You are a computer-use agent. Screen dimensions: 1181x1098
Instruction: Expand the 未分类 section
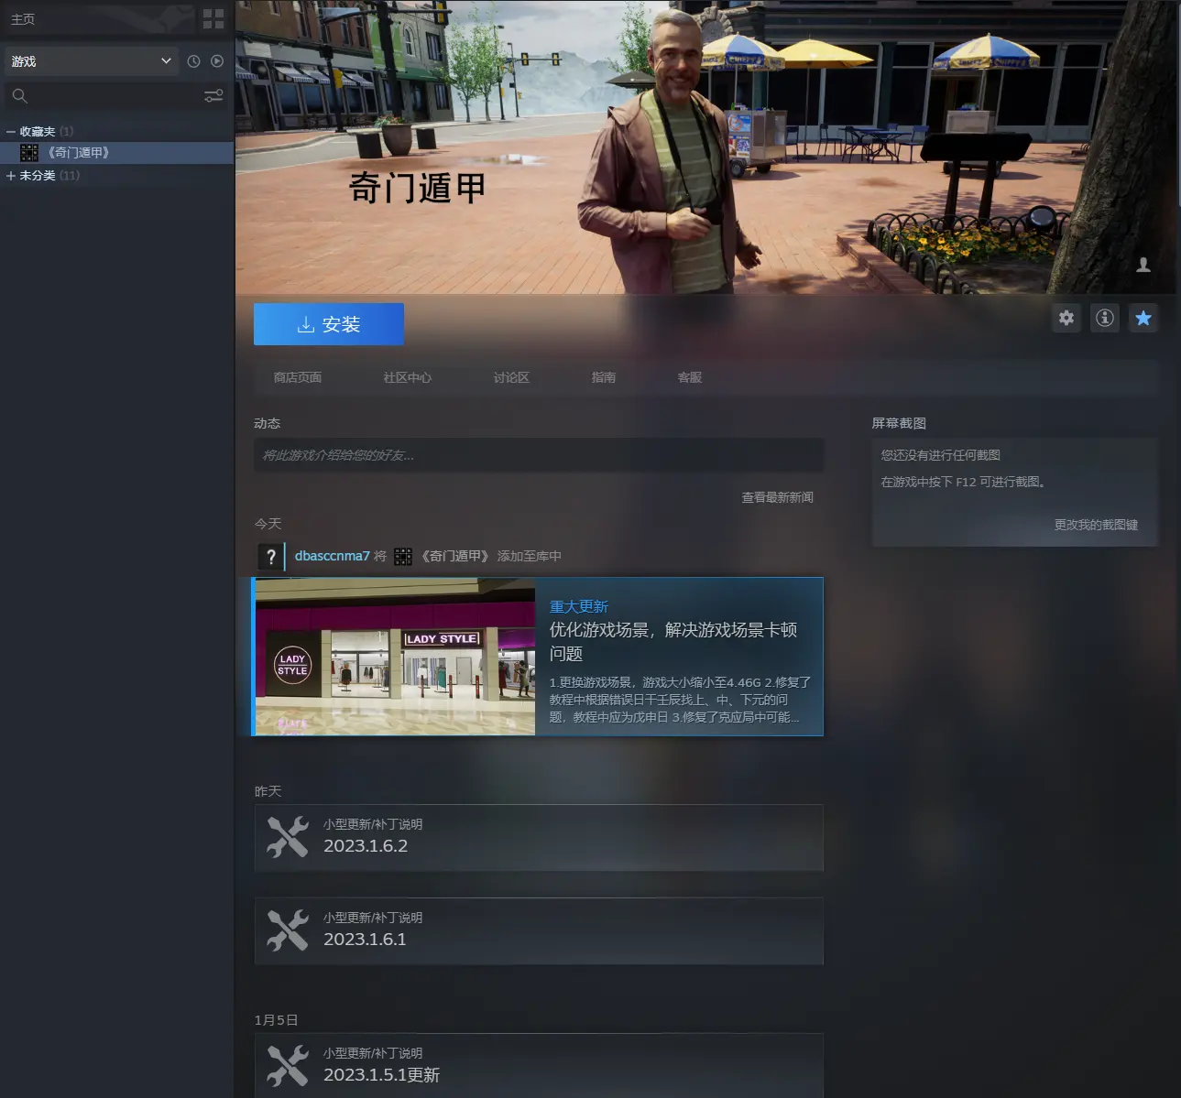pyautogui.click(x=11, y=176)
